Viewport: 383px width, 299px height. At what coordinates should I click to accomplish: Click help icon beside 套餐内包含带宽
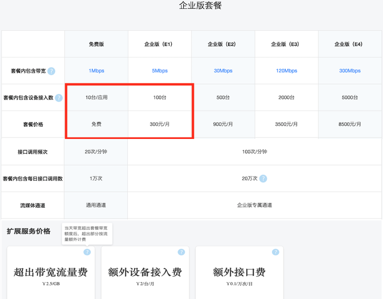(x=51, y=71)
